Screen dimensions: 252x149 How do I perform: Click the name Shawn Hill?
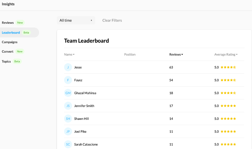(81, 119)
